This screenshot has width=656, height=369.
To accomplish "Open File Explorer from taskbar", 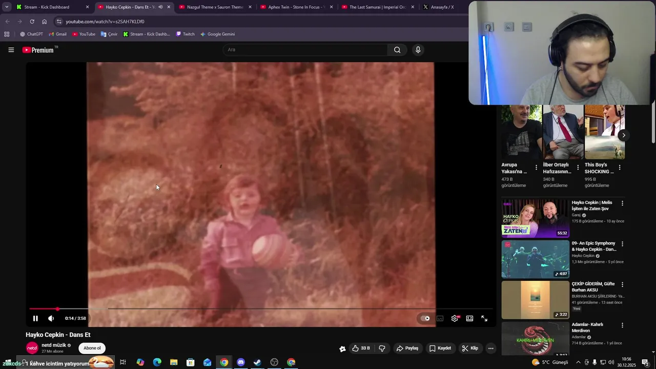I will coord(174,362).
